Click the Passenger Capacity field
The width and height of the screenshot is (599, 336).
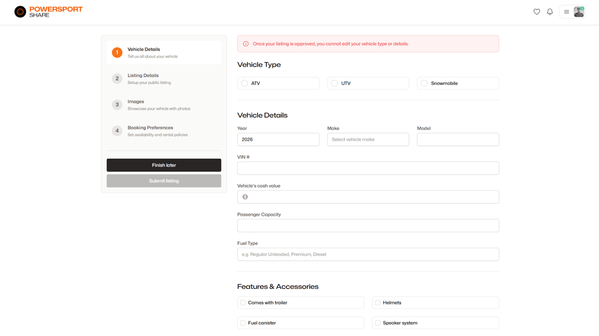368,226
